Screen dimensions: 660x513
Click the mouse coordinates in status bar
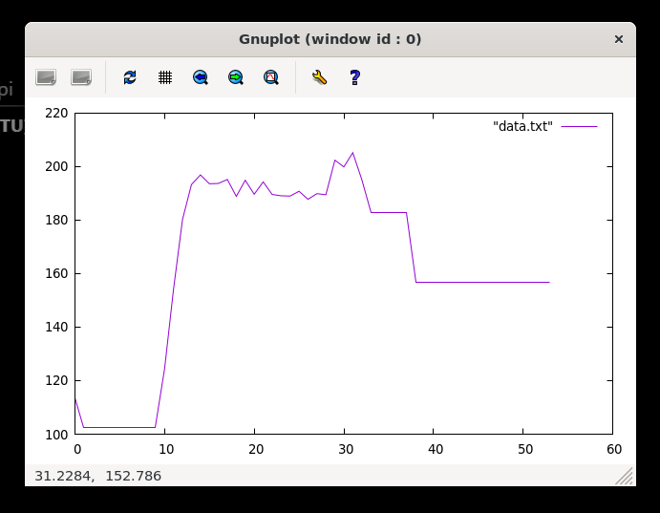click(x=98, y=476)
